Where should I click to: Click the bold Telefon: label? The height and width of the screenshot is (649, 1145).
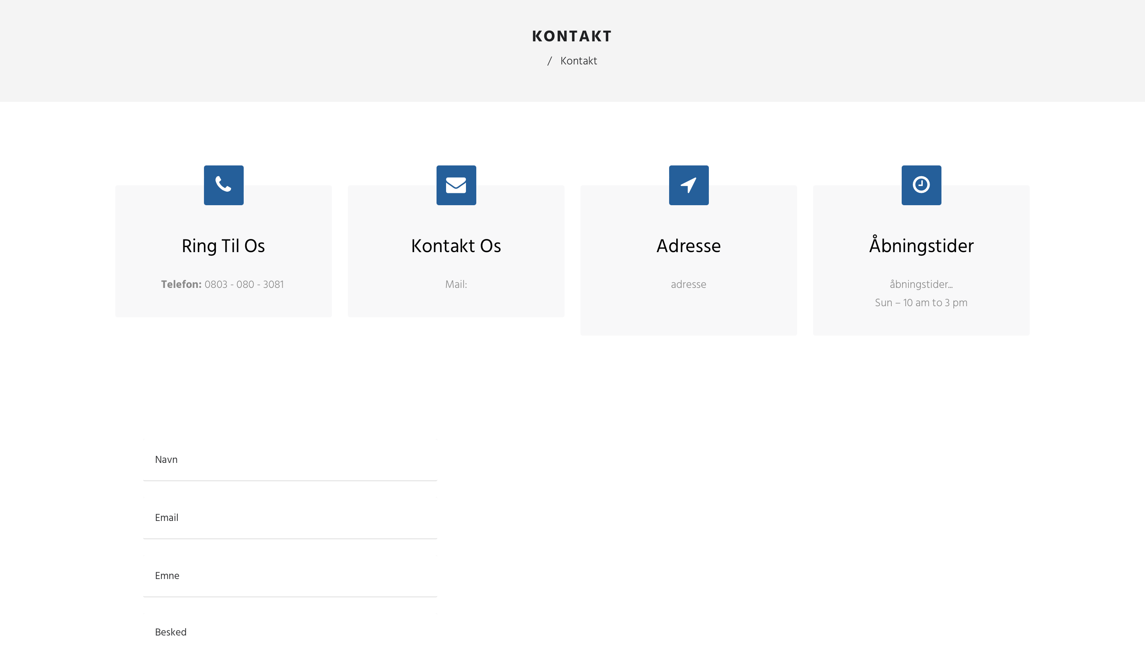181,284
